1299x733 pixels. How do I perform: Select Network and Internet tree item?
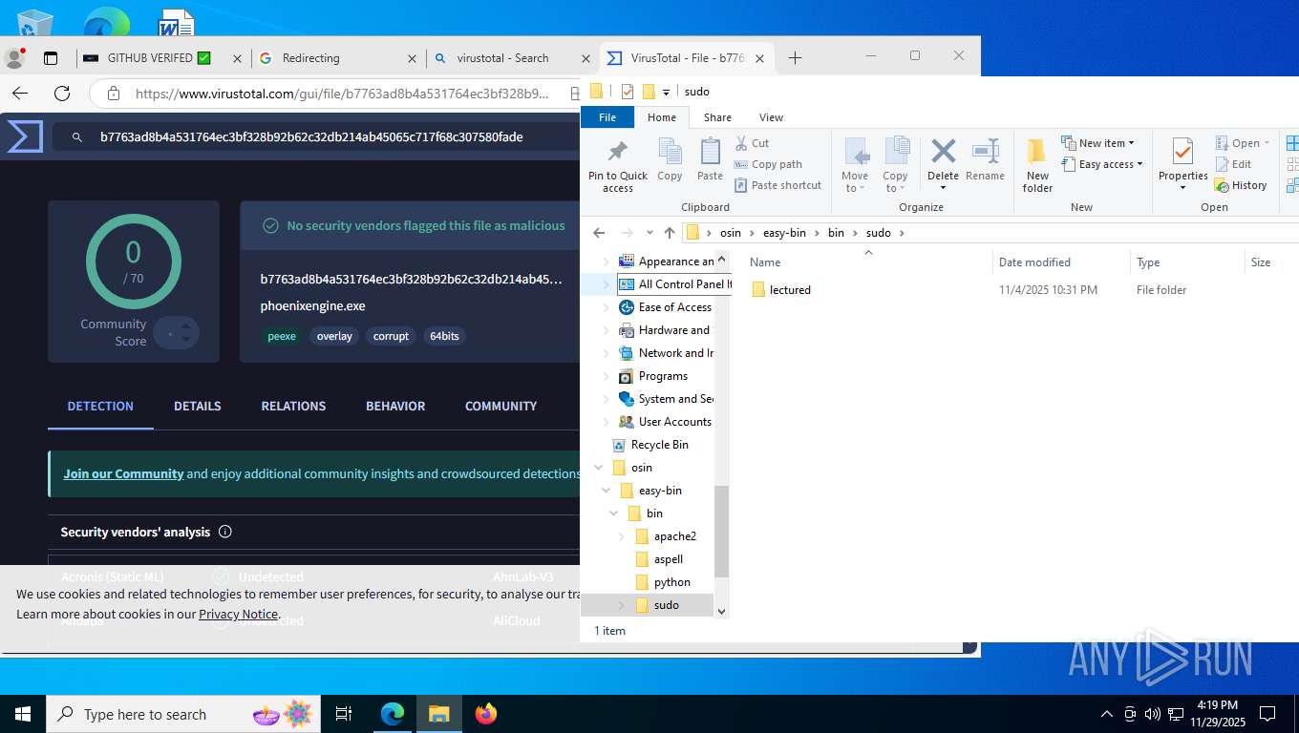tap(675, 353)
